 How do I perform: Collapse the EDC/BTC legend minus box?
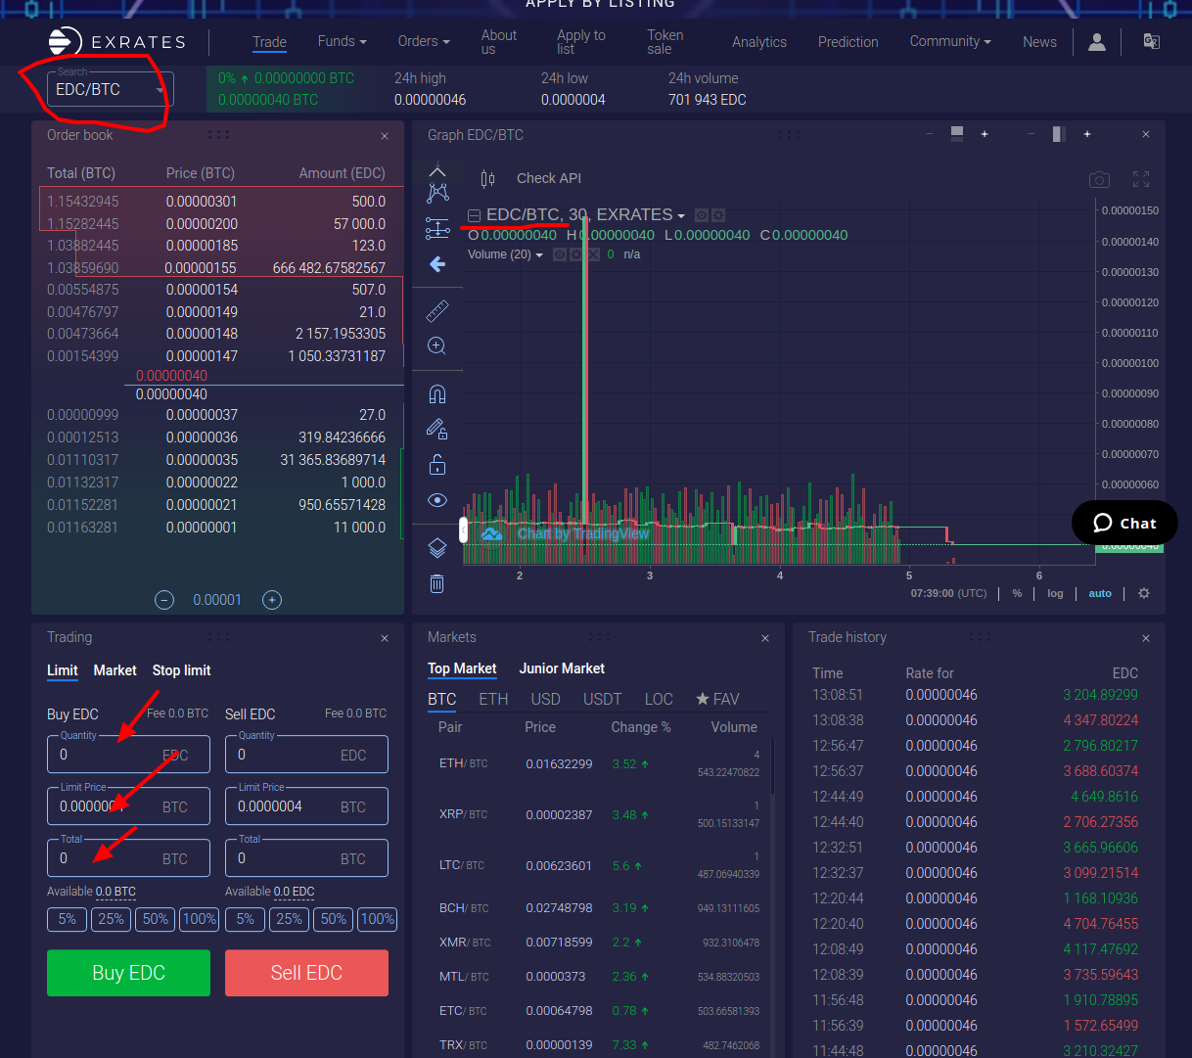point(474,215)
